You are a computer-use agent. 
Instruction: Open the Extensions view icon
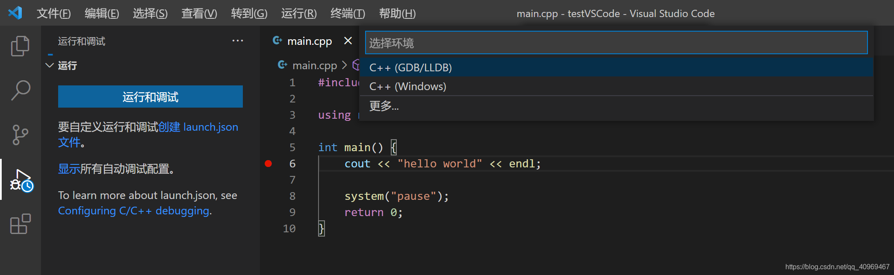[20, 224]
